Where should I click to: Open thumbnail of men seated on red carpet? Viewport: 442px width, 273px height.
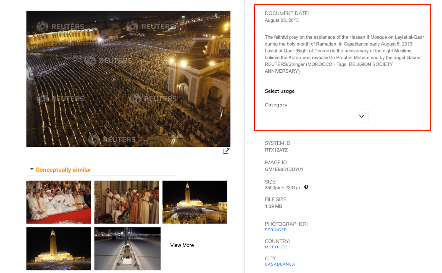[59, 202]
